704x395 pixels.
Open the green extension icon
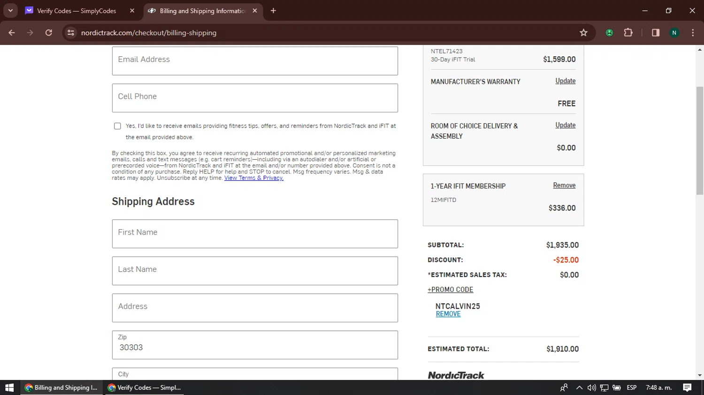click(609, 33)
